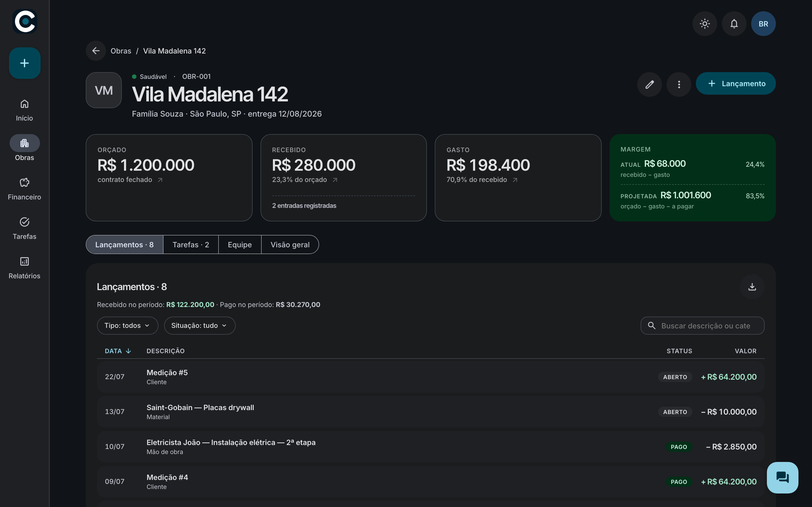Click into the Buscar descrição search field
The width and height of the screenshot is (812, 507).
[x=703, y=326]
